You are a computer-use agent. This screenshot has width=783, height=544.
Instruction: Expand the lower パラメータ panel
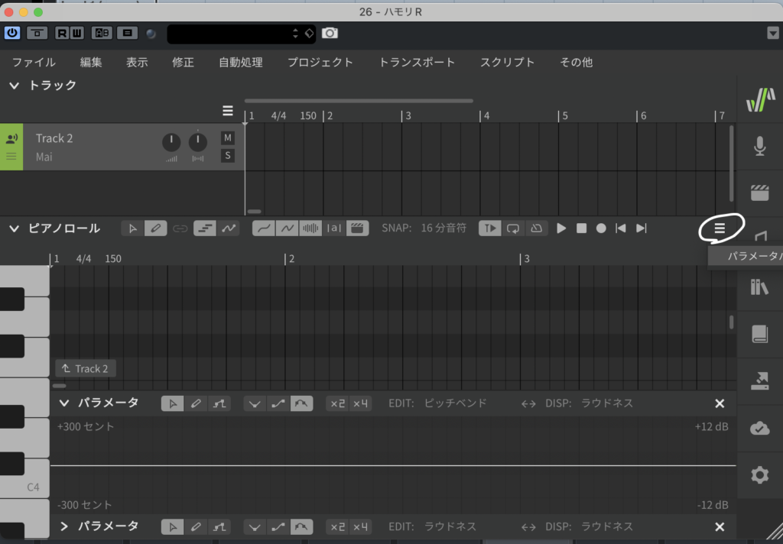click(x=64, y=526)
